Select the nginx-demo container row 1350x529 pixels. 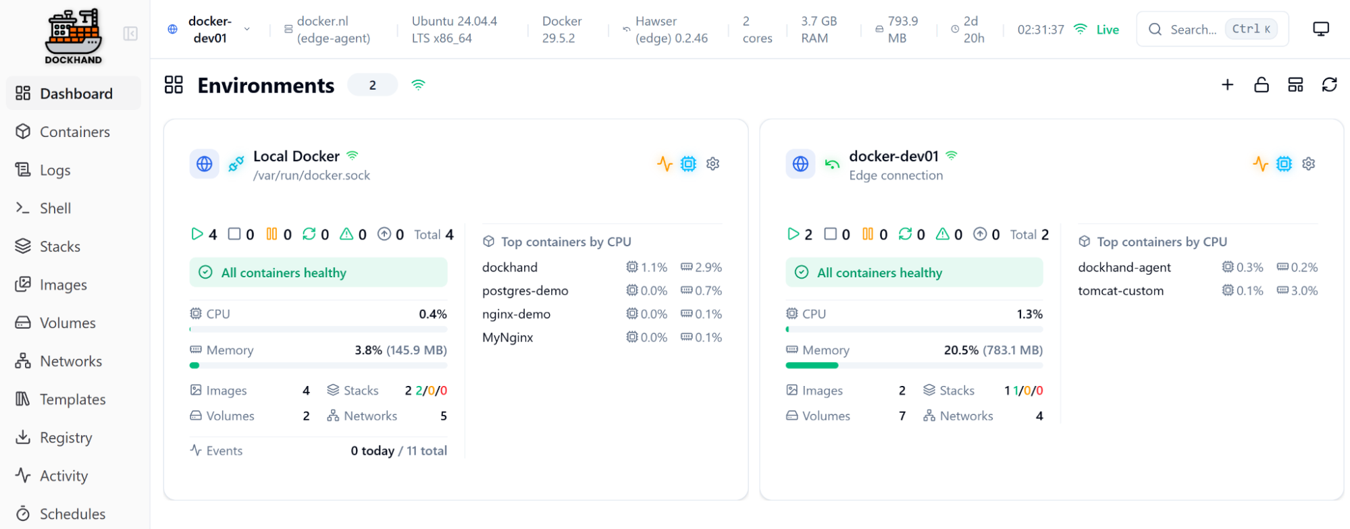tap(602, 314)
